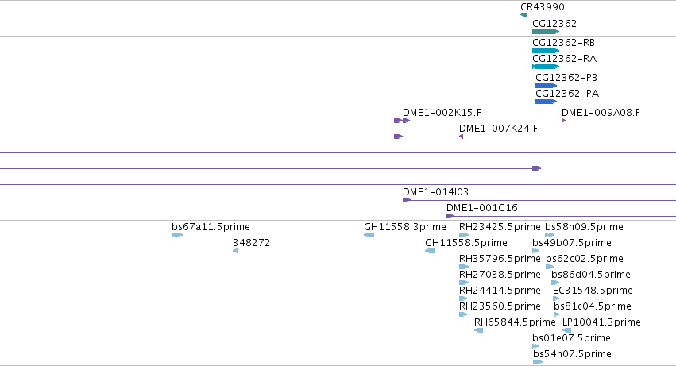Click the GH11558.3prime EST glyph
This screenshot has width=676, height=366.
pyautogui.click(x=369, y=235)
